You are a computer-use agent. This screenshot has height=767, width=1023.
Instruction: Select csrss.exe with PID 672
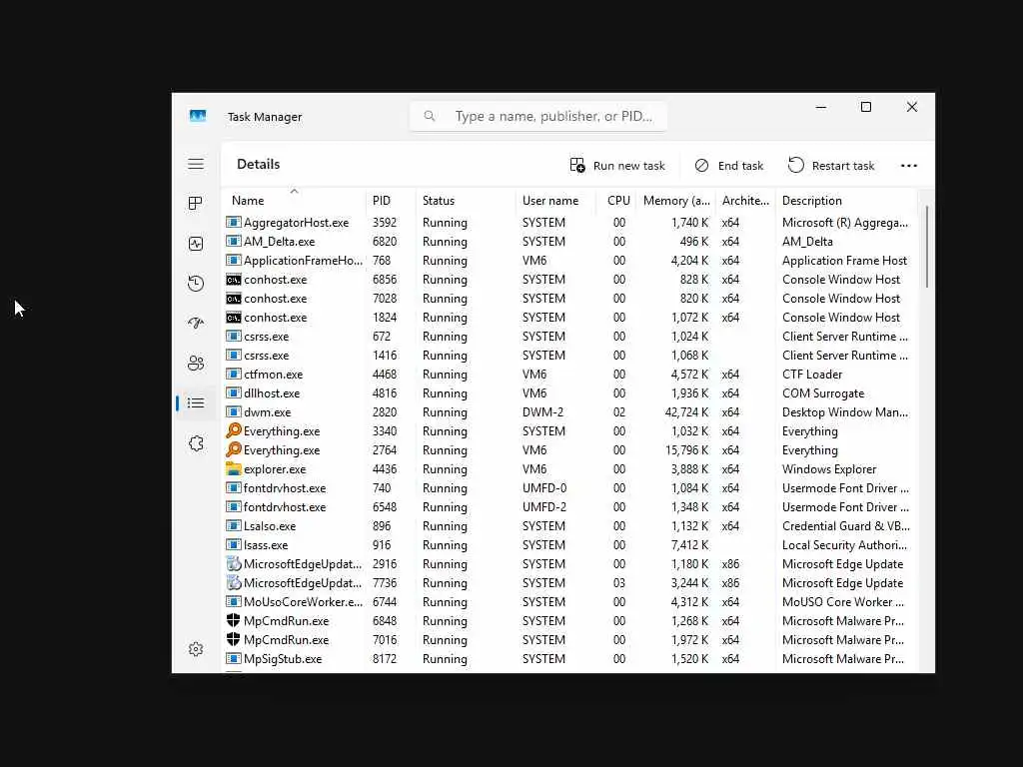pyautogui.click(x=570, y=336)
